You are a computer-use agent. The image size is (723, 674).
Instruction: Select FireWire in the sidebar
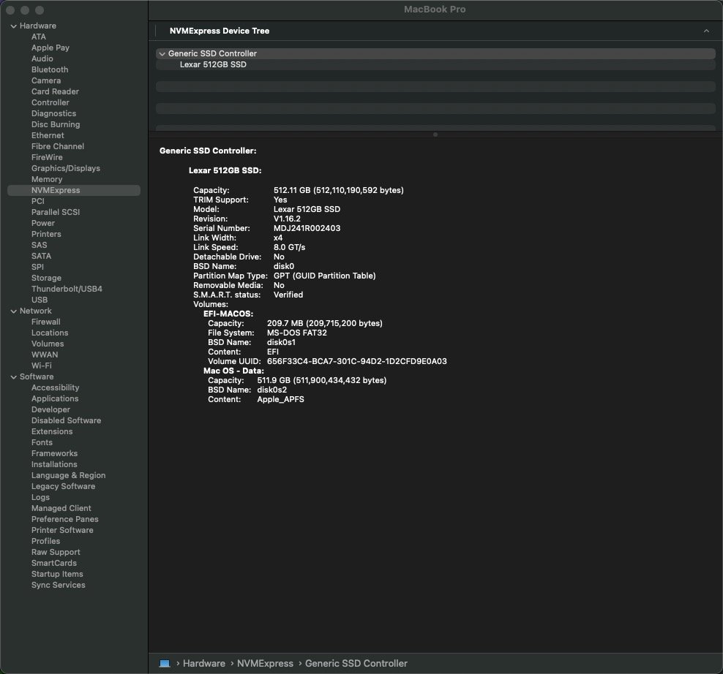coord(47,158)
